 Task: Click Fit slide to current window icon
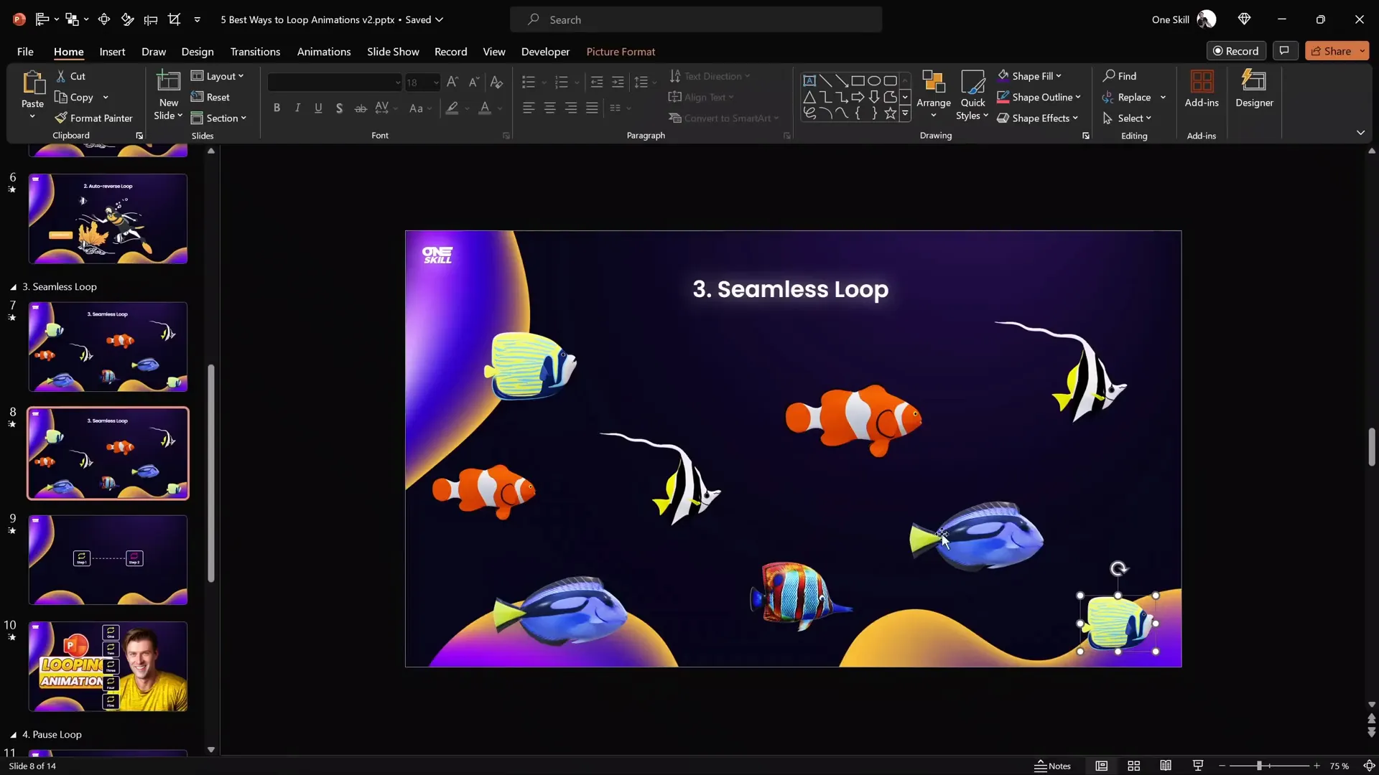[1369, 766]
